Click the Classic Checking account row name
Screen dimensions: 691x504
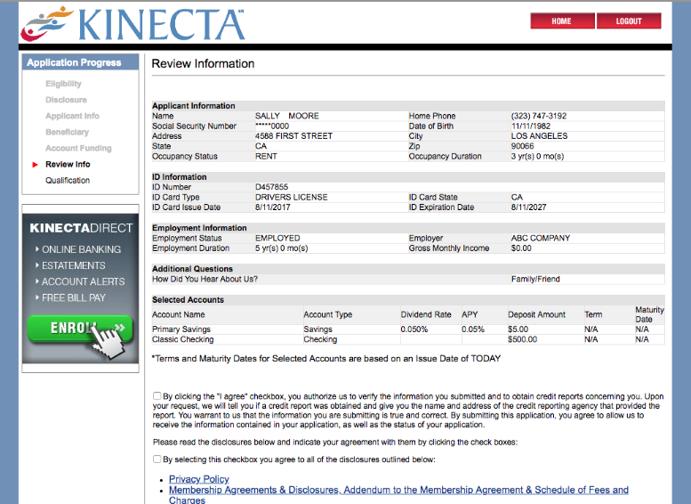point(183,339)
